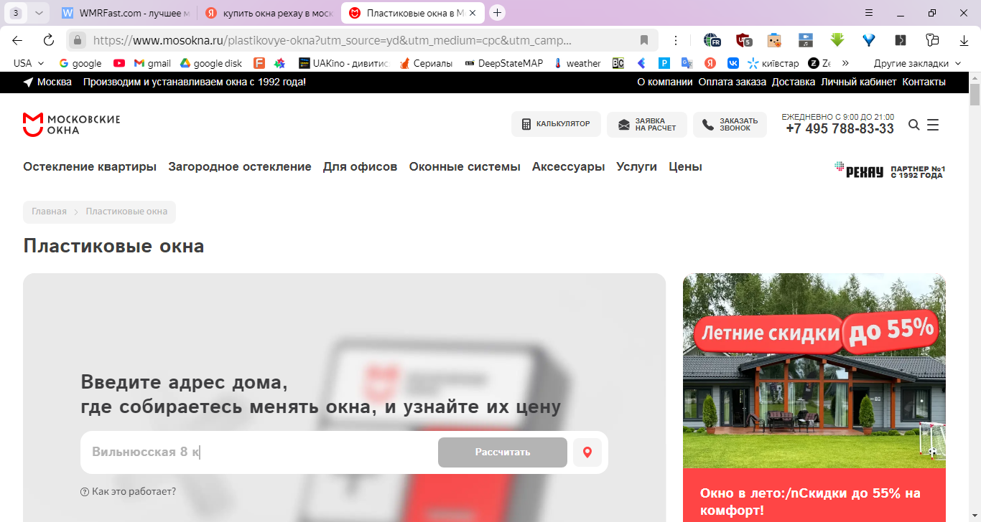The width and height of the screenshot is (981, 522).
Task: Open the 'Доставка' link
Action: tap(794, 82)
